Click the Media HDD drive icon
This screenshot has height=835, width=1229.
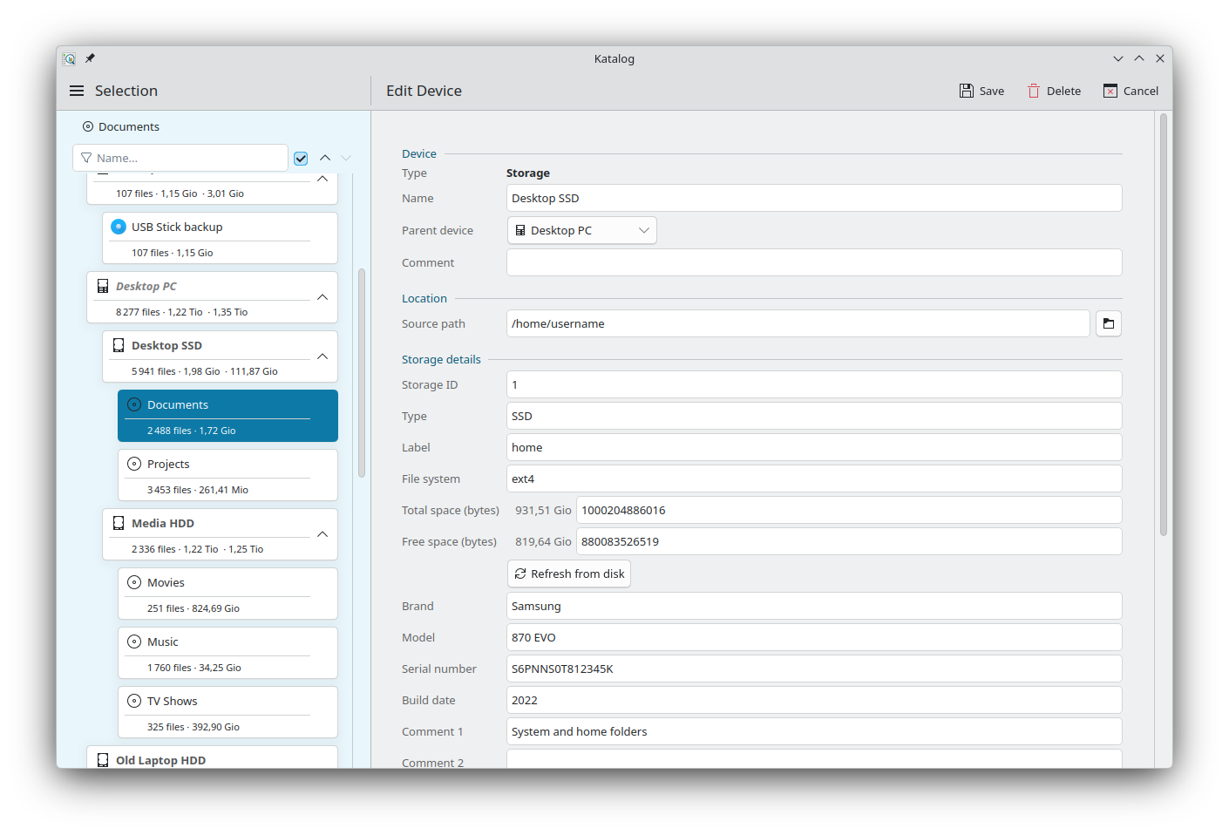[x=119, y=523]
